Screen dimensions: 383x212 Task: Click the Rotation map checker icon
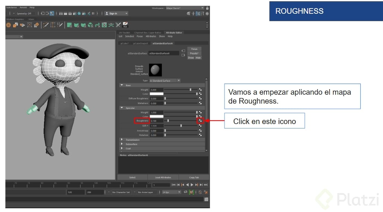(x=200, y=135)
